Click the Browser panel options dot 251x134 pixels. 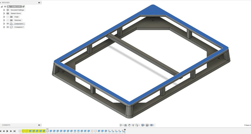[39, 2]
